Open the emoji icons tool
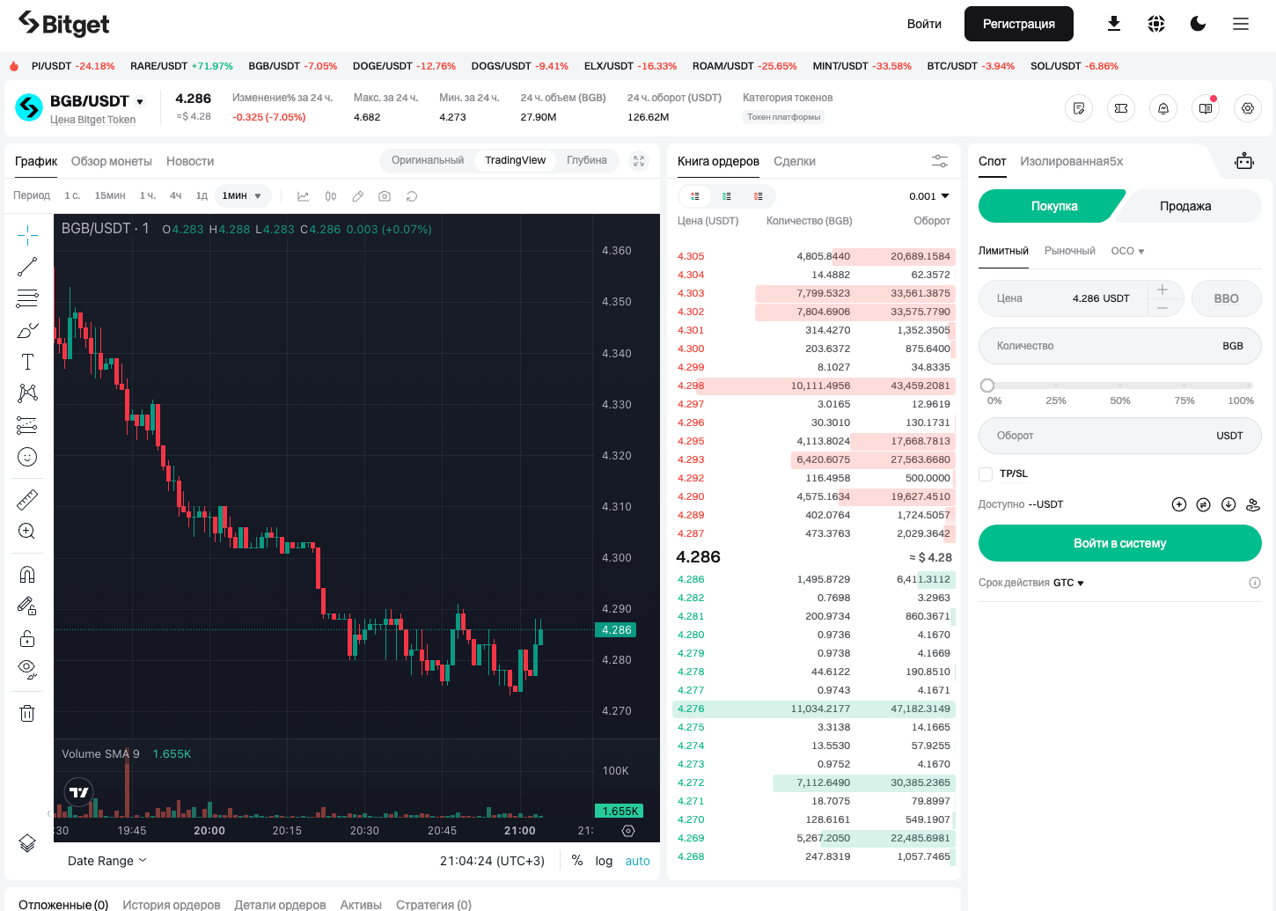 tap(27, 457)
